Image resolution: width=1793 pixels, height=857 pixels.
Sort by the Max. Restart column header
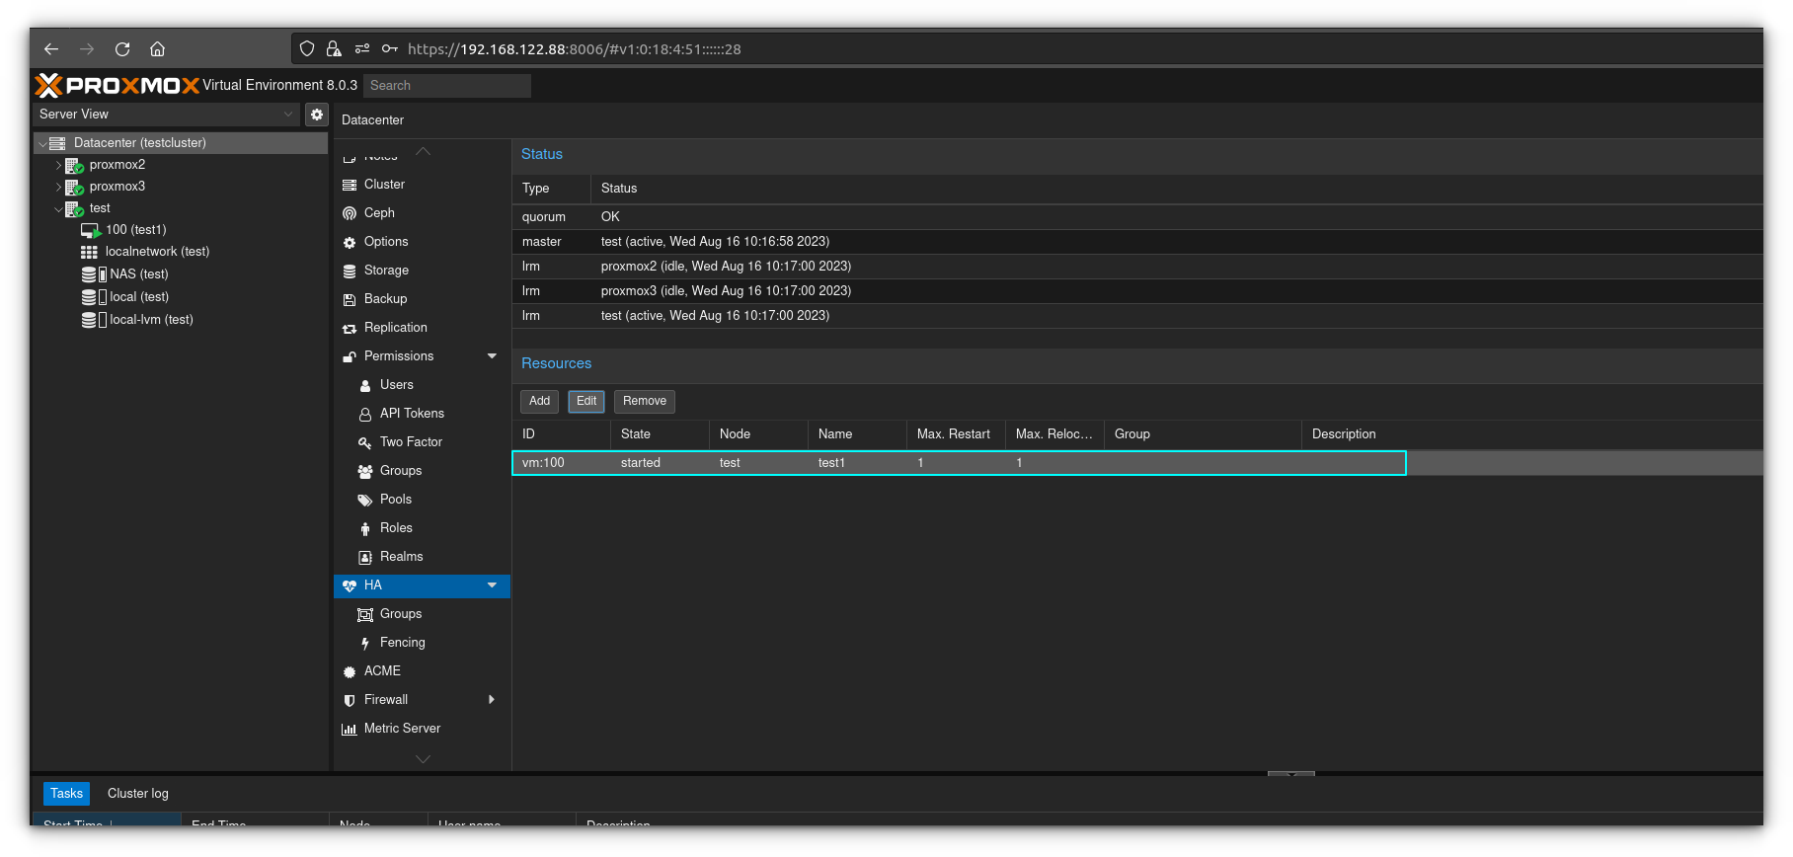pyautogui.click(x=956, y=434)
